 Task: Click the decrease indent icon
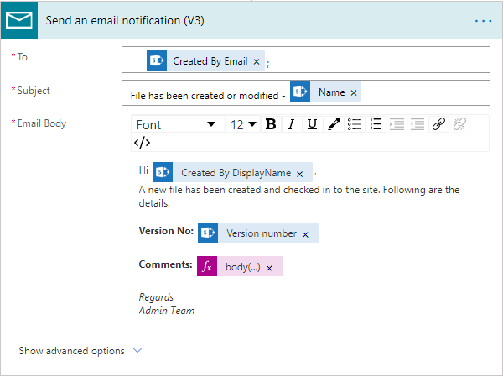(417, 124)
